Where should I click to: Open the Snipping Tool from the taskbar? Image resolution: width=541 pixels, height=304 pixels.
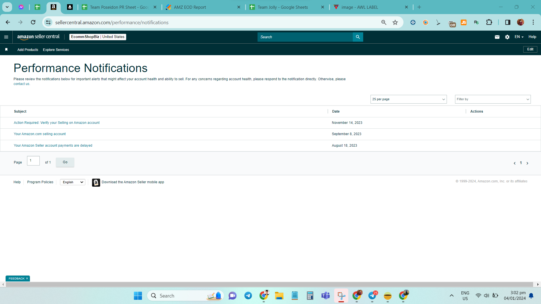tap(341, 296)
